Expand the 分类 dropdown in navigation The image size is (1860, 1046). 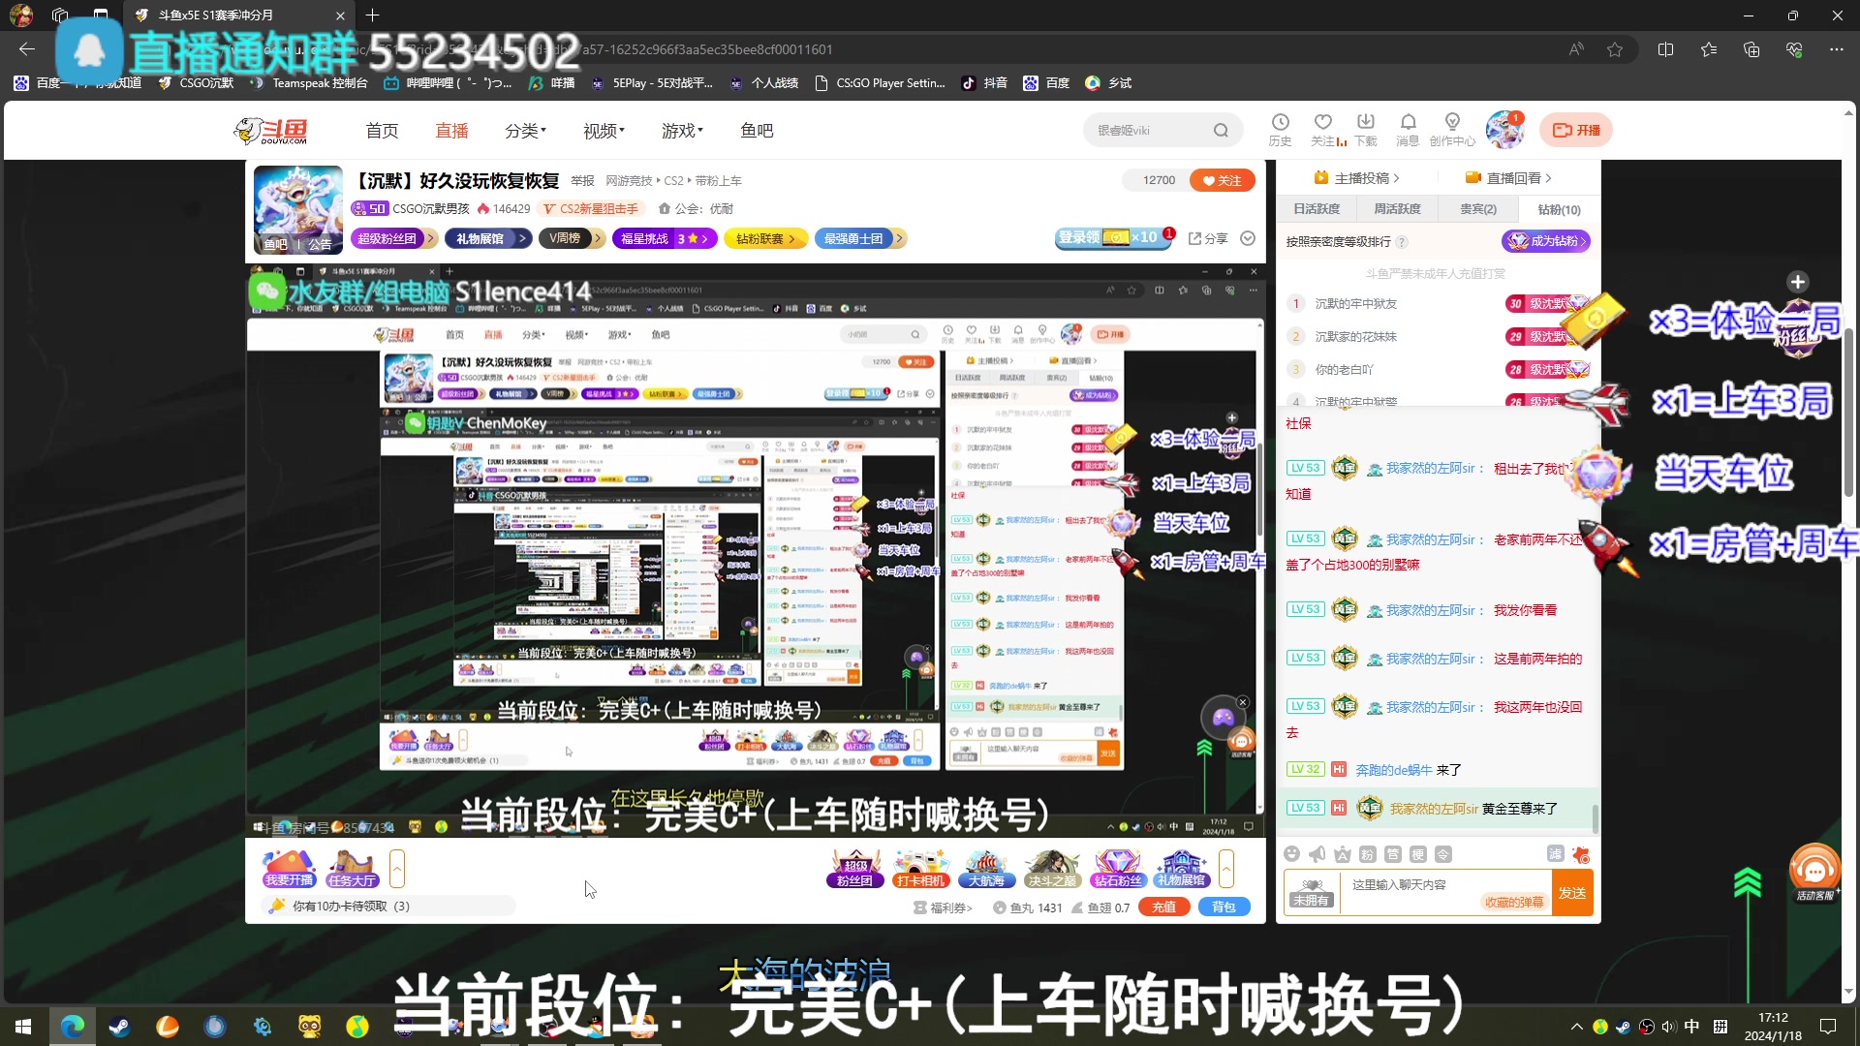(525, 131)
